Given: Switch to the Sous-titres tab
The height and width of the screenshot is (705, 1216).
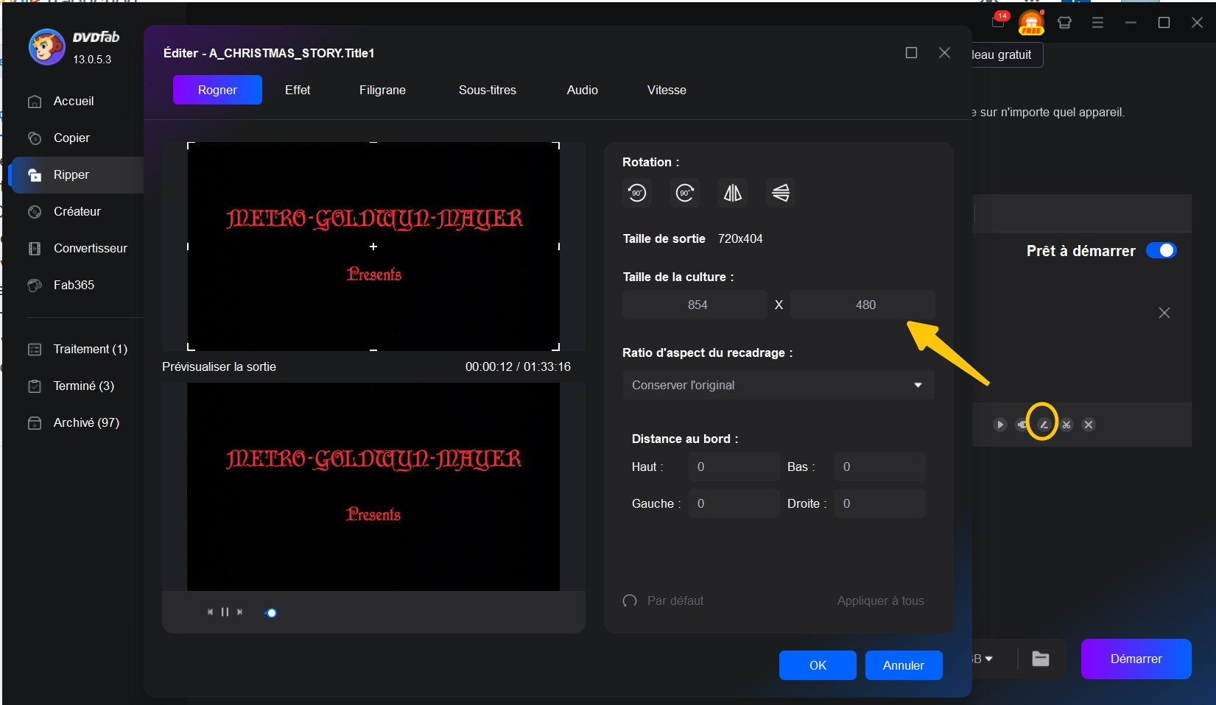Looking at the screenshot, I should [x=487, y=90].
